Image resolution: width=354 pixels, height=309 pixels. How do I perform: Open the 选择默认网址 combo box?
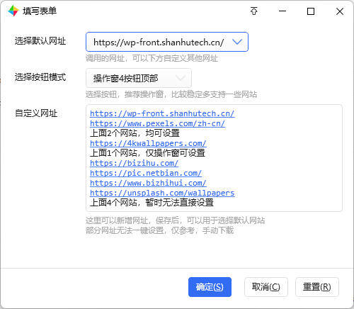167,42
